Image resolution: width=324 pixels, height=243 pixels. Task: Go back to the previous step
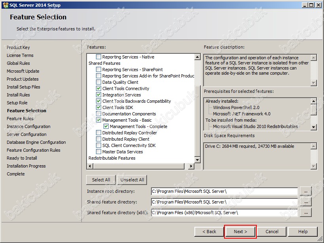point(209,232)
